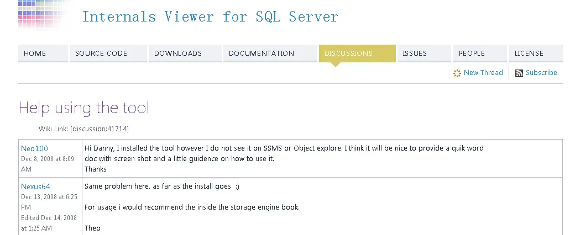This screenshot has width=570, height=235.
Task: Click the New Thread starburst icon
Action: click(457, 73)
